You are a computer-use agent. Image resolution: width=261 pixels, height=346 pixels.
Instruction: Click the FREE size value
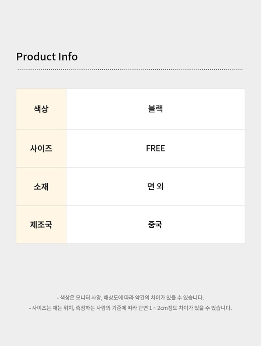pyautogui.click(x=155, y=149)
